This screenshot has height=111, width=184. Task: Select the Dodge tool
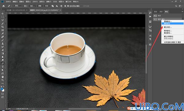point(2,60)
